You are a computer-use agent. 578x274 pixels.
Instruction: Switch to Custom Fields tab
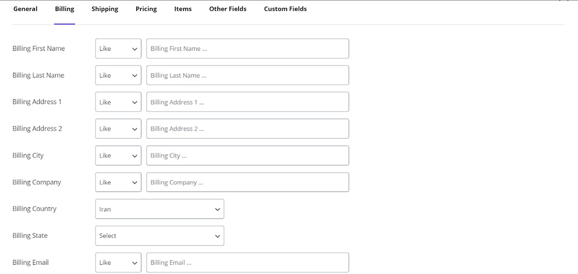click(x=285, y=9)
